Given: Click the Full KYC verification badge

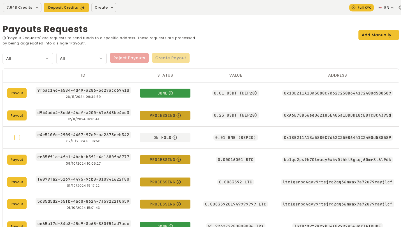Looking at the screenshot, I should tap(361, 8).
